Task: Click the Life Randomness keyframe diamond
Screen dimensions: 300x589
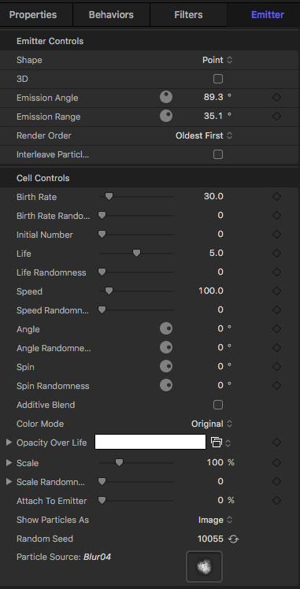Action: 276,272
